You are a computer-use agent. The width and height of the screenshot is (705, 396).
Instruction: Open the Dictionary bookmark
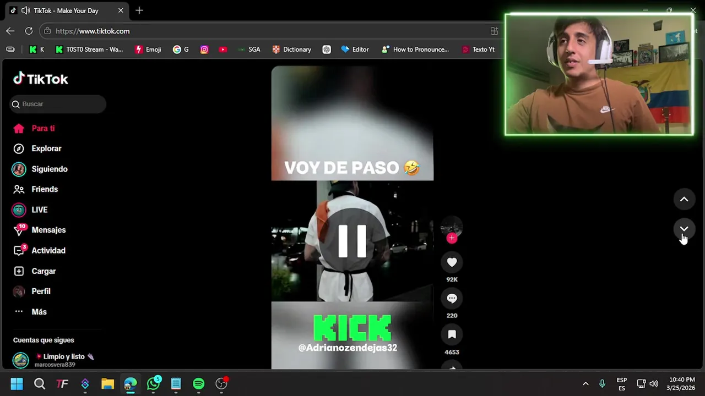pos(292,50)
